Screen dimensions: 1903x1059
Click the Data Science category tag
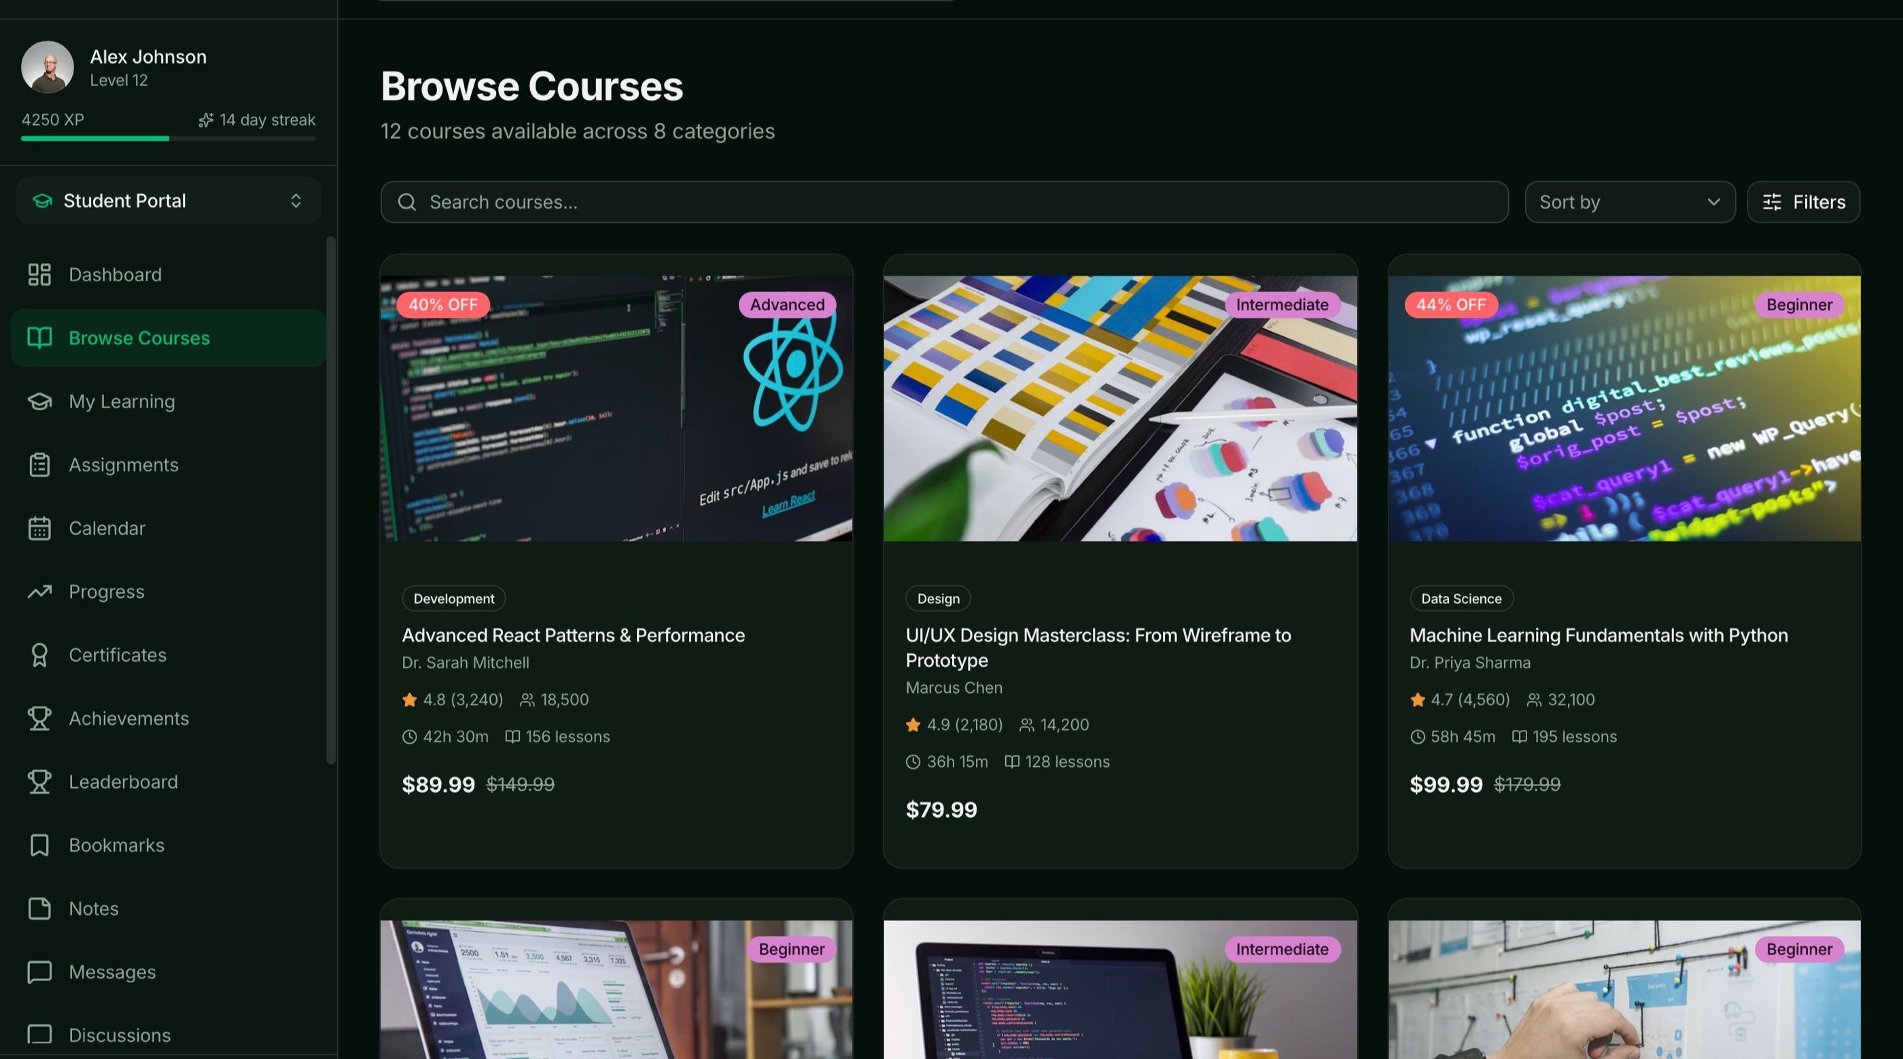click(x=1461, y=599)
